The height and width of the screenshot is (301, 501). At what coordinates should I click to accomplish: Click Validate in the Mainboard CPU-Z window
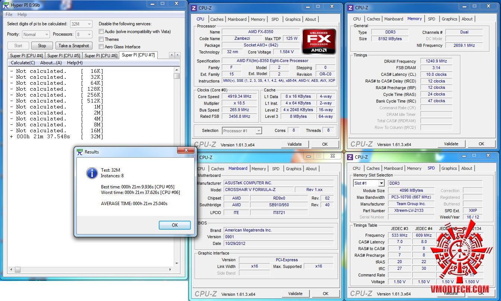295,294
